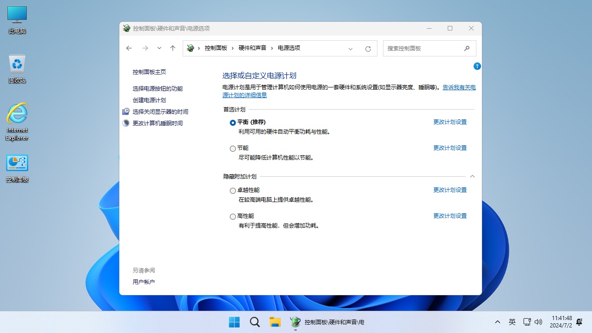Select the 节能 power plan
Screen dimensions: 592x333
pyautogui.click(x=233, y=148)
